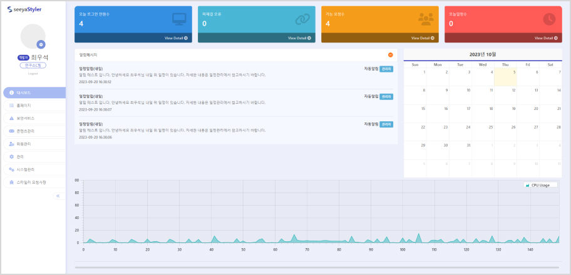Click the seeyaStyler logo
Viewport: 571px width, 275px height.
click(24, 9)
